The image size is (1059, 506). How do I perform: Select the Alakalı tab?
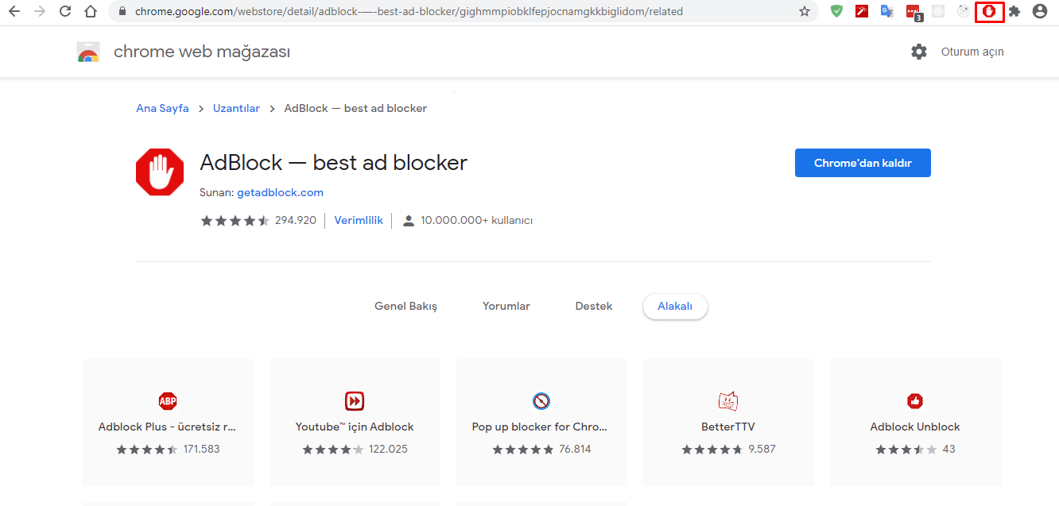pyautogui.click(x=675, y=307)
